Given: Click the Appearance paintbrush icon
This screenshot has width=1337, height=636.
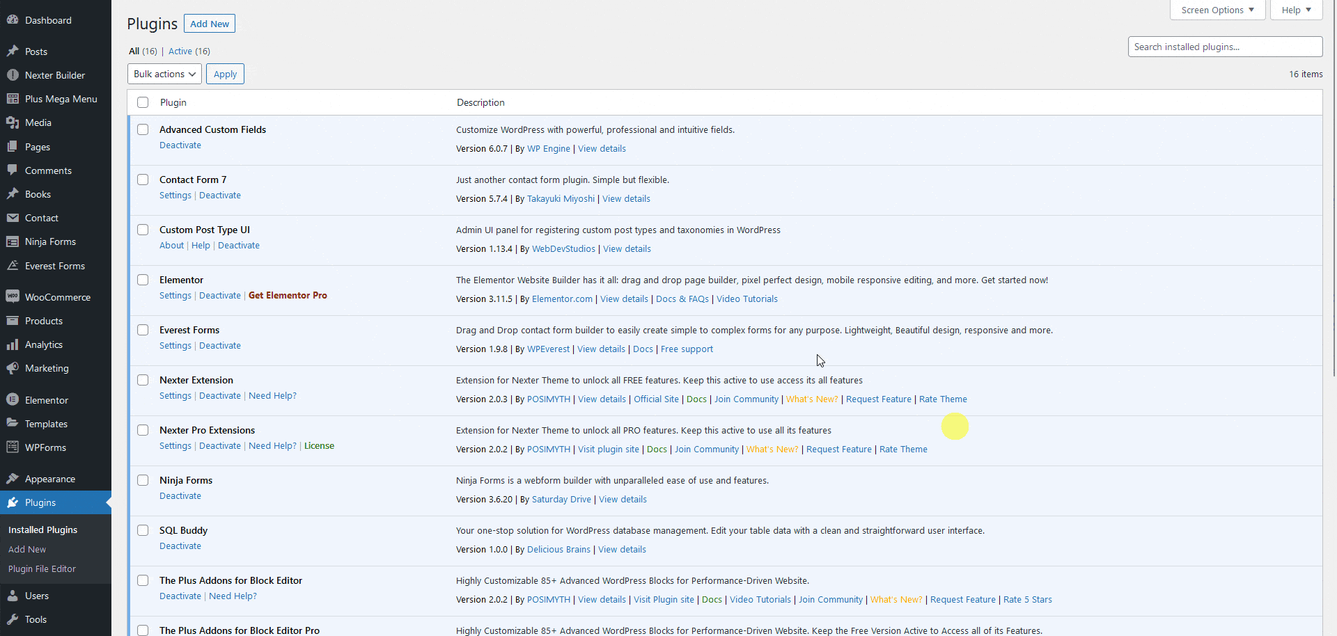Looking at the screenshot, I should 13,479.
